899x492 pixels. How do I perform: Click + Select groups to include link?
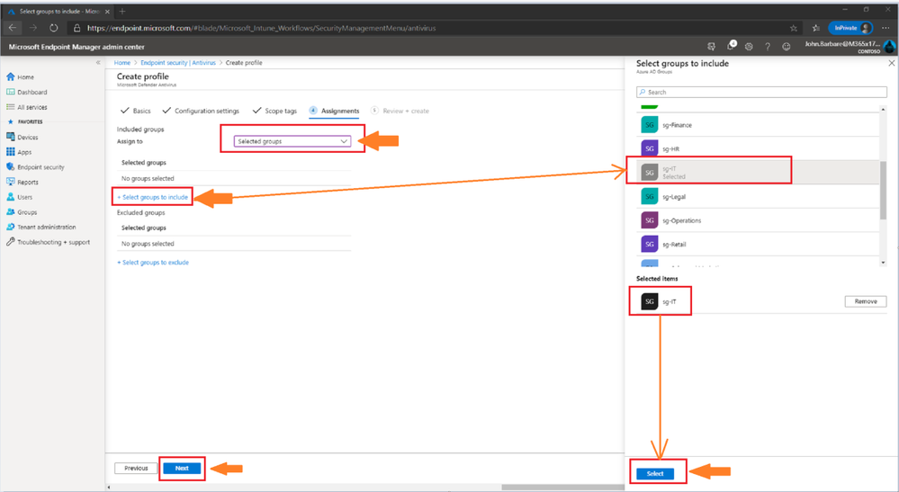coord(152,197)
